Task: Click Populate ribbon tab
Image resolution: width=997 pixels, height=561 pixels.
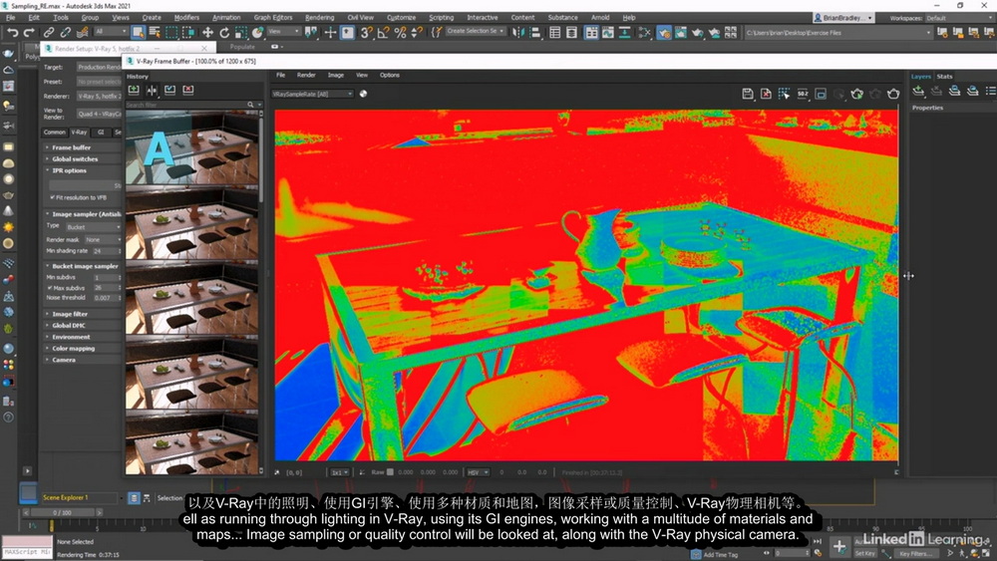Action: tap(242, 47)
